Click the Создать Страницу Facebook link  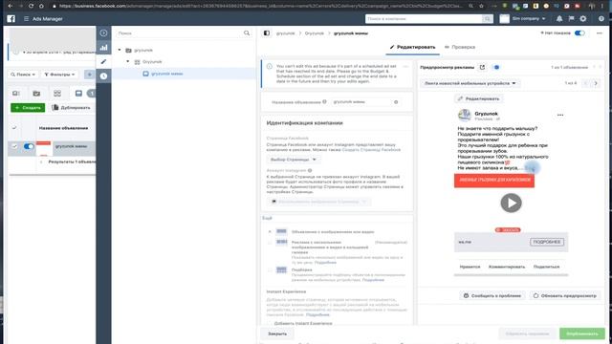371,150
